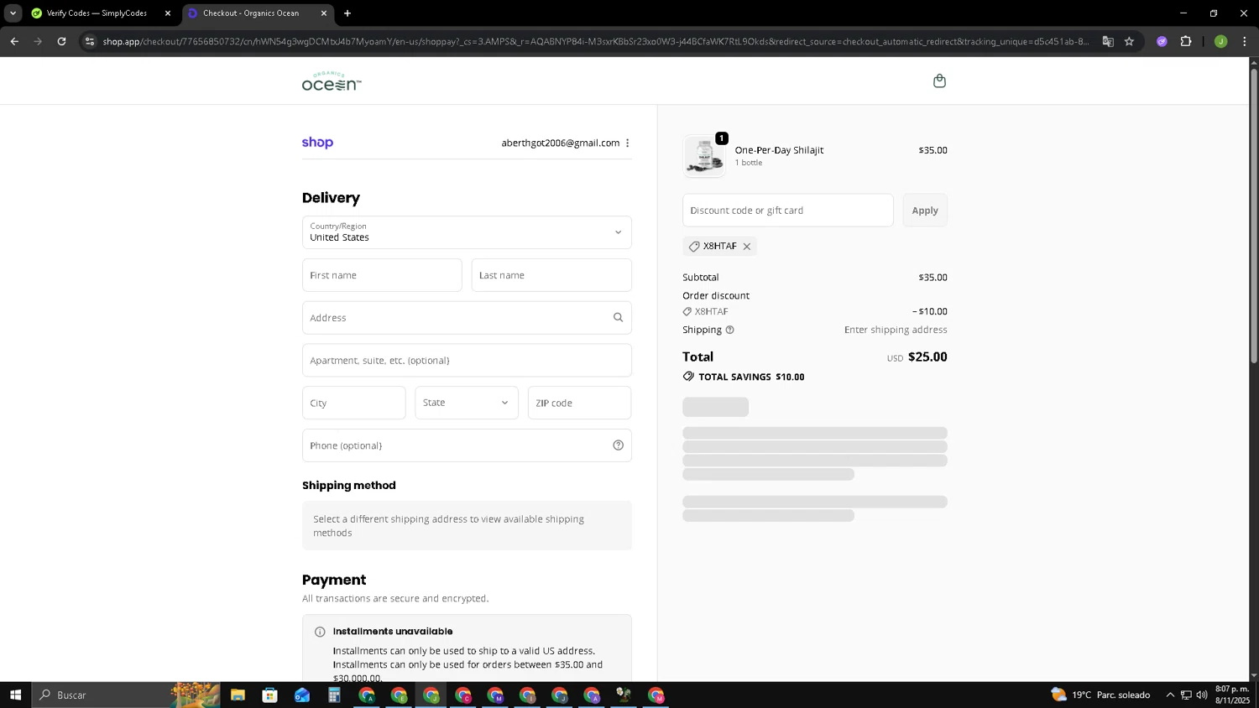This screenshot has height=708, width=1259.
Task: Reload the checkout page
Action: (x=61, y=41)
